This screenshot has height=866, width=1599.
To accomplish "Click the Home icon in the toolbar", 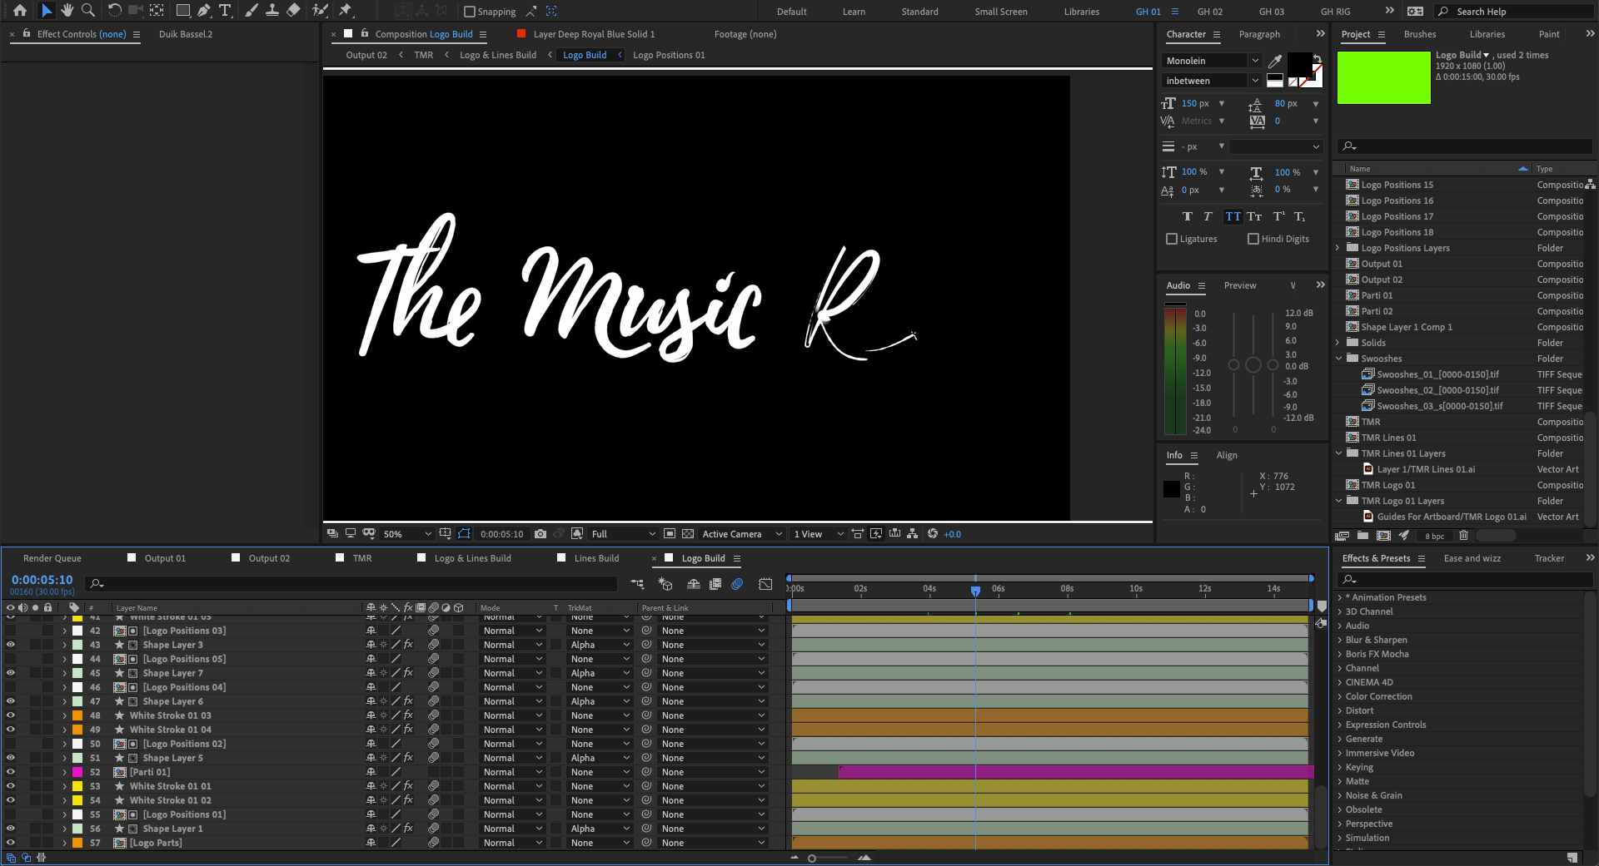I will pos(20,11).
